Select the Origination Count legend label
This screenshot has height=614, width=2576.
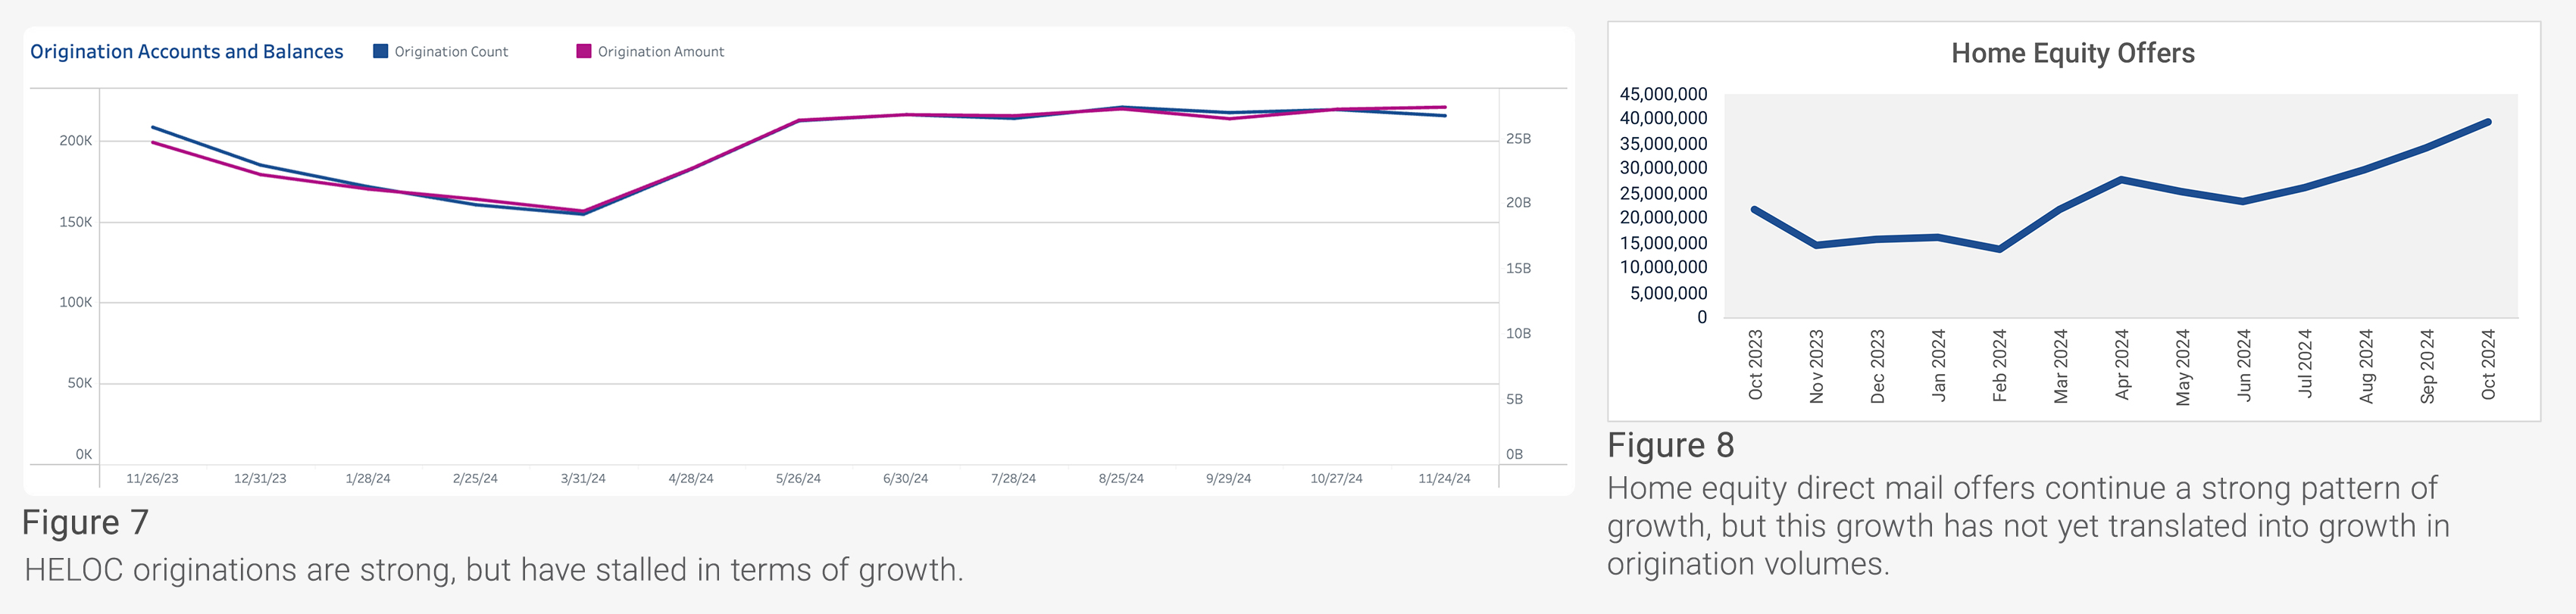[x=451, y=52]
